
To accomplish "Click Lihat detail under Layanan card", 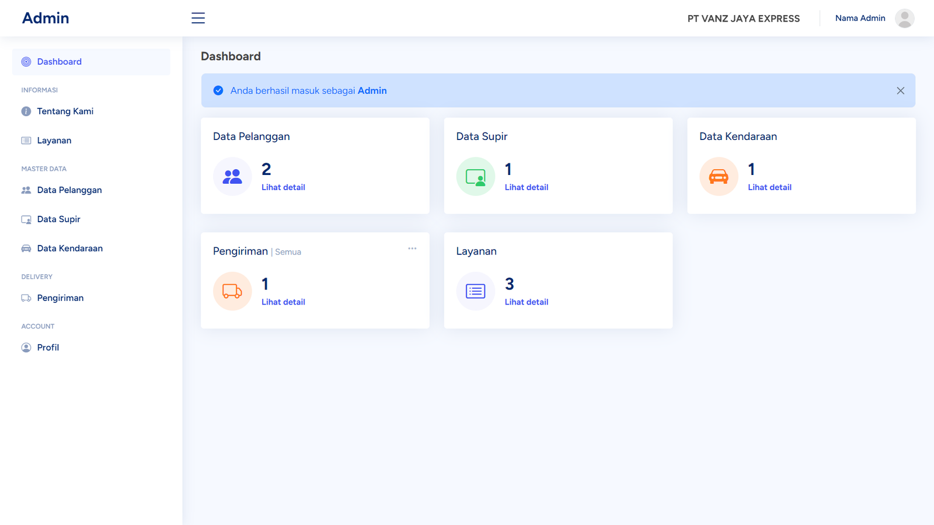I will coord(526,302).
